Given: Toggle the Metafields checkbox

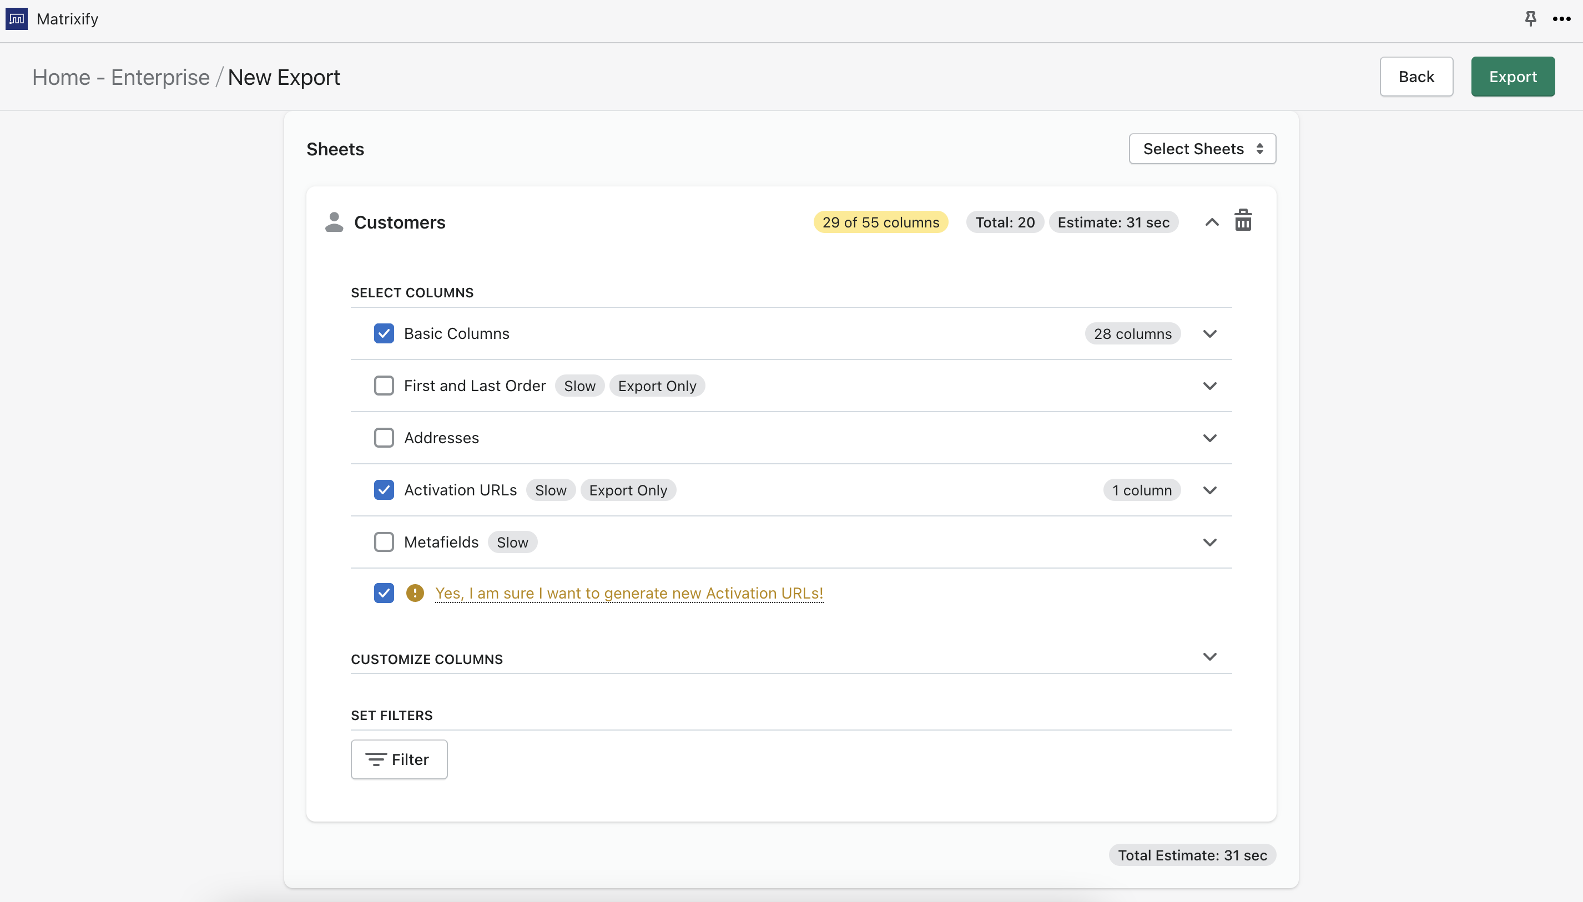Looking at the screenshot, I should pyautogui.click(x=384, y=542).
